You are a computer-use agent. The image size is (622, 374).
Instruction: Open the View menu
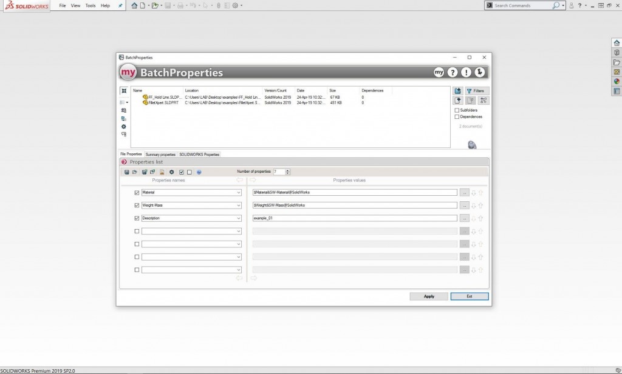75,5
